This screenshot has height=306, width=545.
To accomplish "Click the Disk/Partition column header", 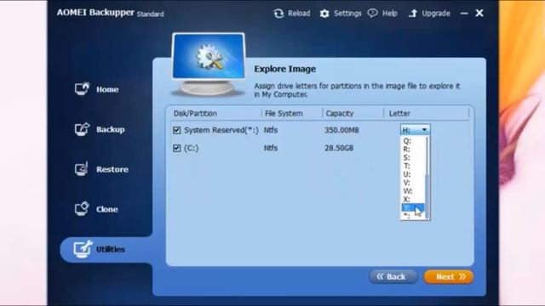I will pos(195,113).
